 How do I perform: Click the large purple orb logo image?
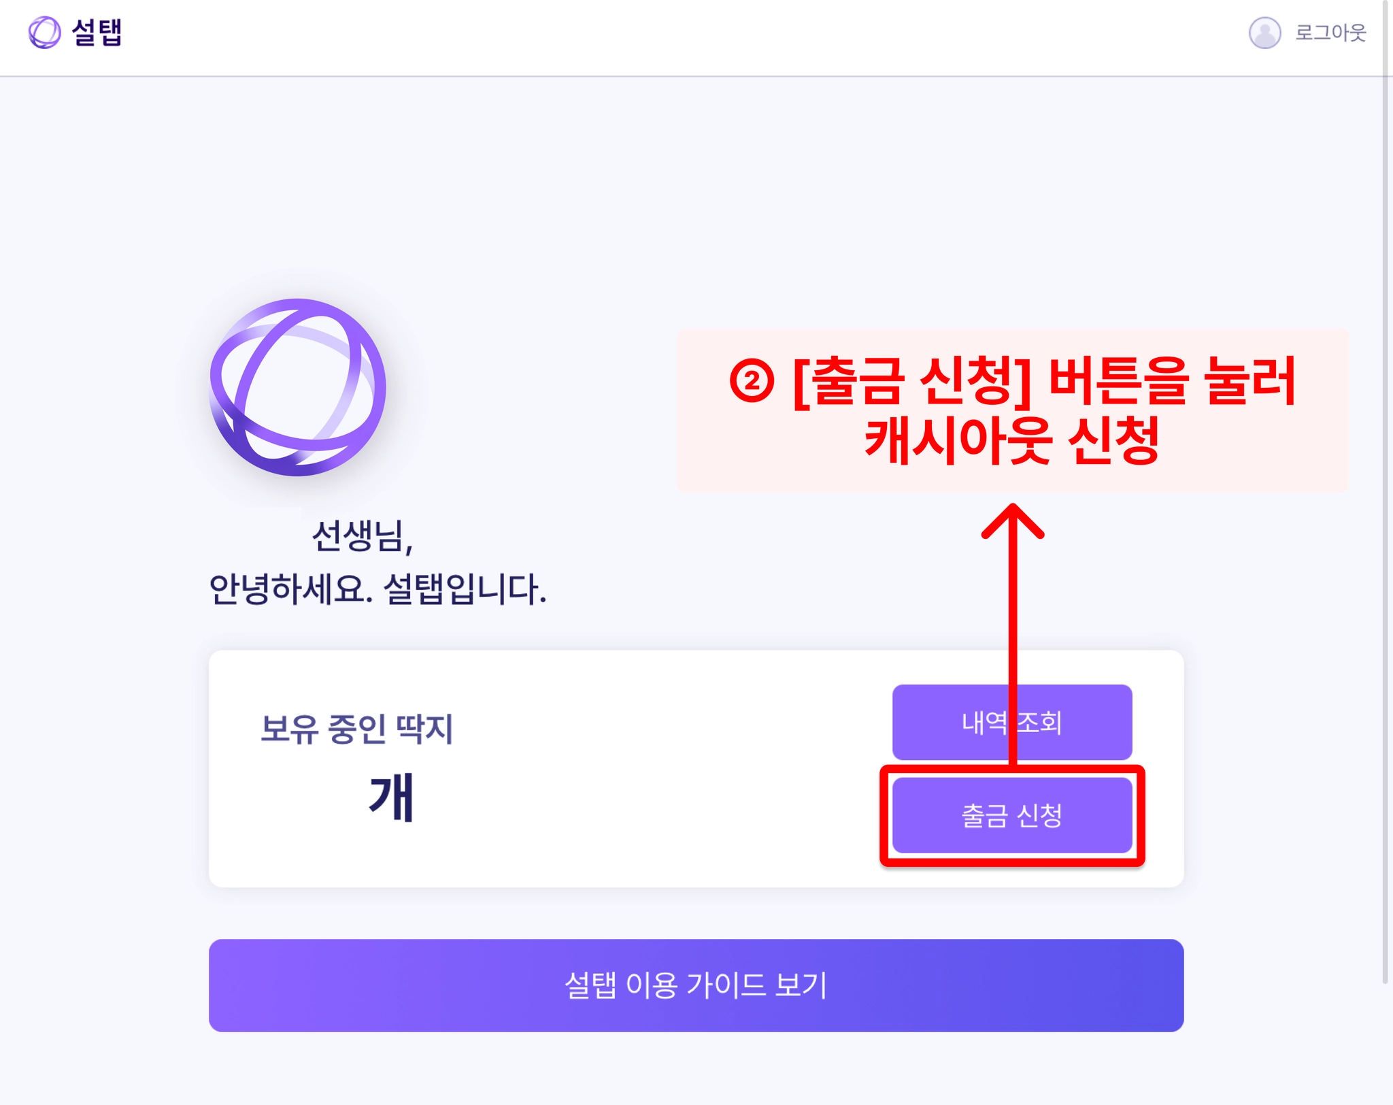click(x=298, y=387)
